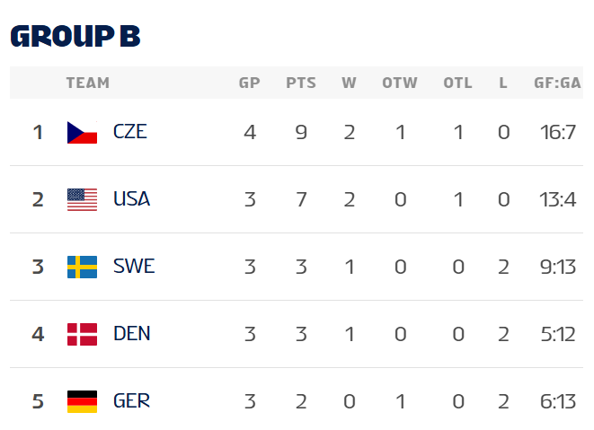Select the DEN team name

131,334
